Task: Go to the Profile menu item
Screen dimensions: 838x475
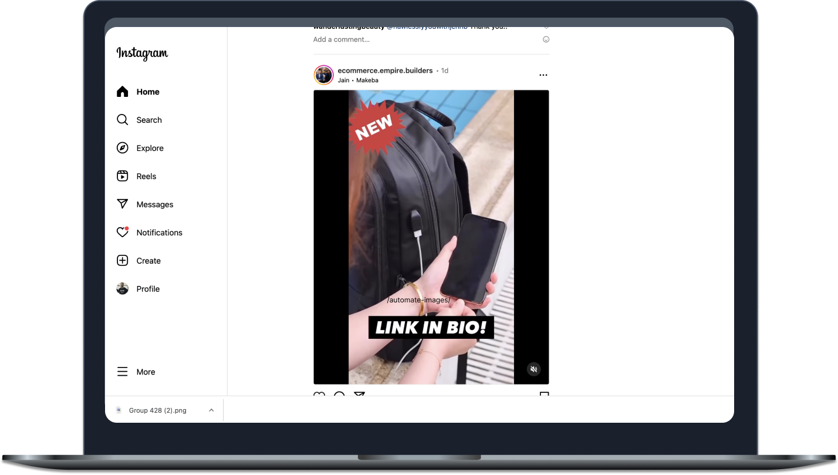Action: (148, 289)
